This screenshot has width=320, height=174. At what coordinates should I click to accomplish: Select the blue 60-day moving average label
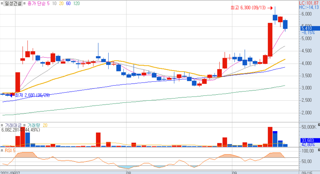point(68,3)
